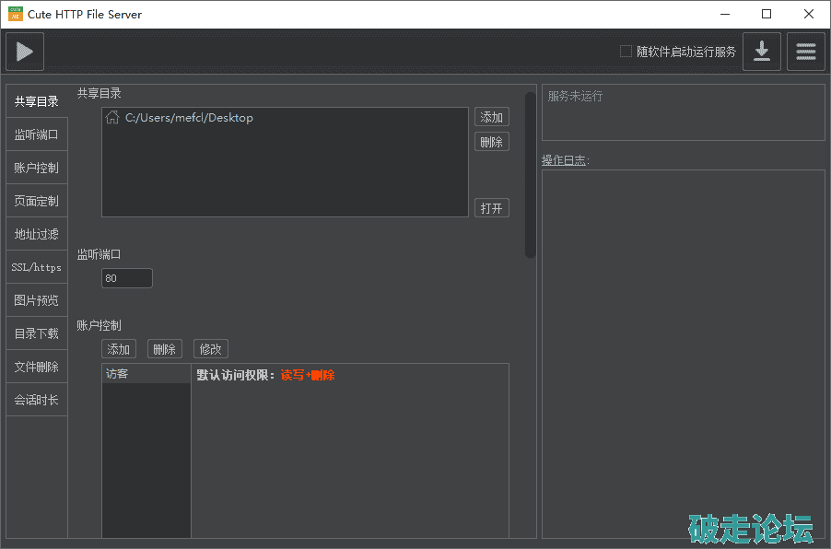The width and height of the screenshot is (831, 549).
Task: Enable 随软件启动运行服务 checkbox
Action: [626, 52]
